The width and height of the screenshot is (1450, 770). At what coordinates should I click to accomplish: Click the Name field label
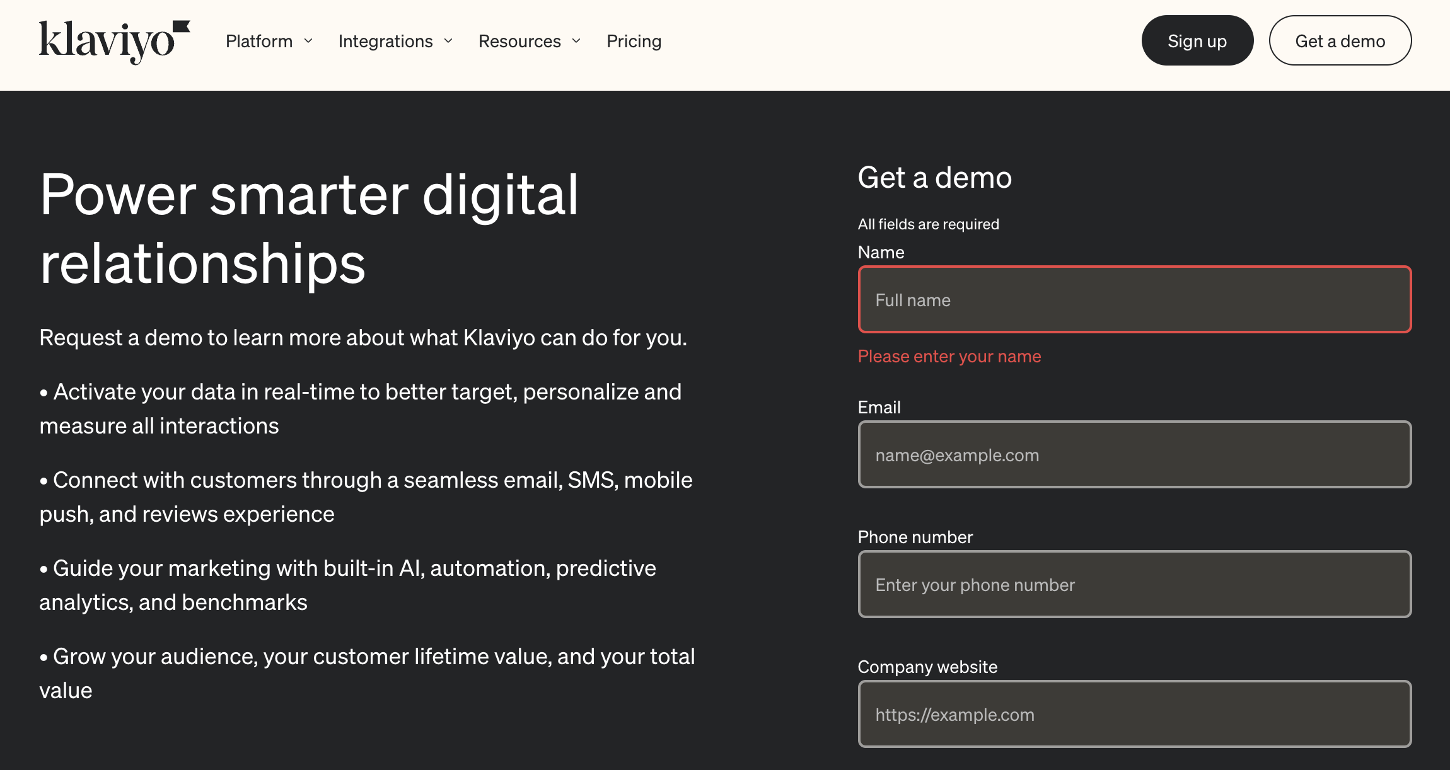[881, 253]
